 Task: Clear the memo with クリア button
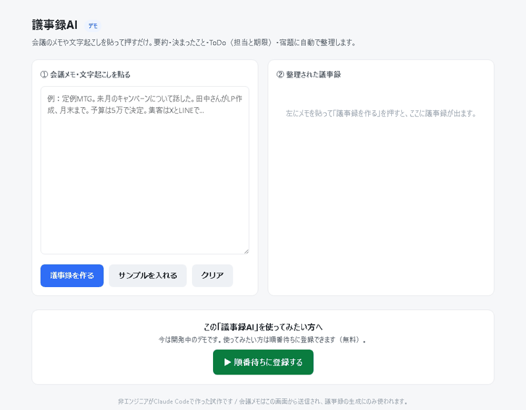[212, 275]
